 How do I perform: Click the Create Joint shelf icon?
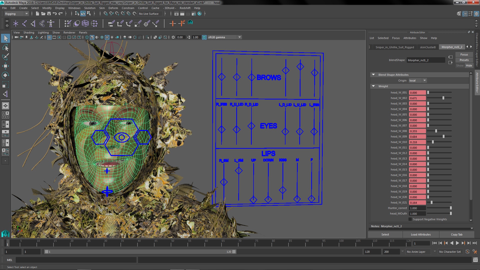pos(24,23)
